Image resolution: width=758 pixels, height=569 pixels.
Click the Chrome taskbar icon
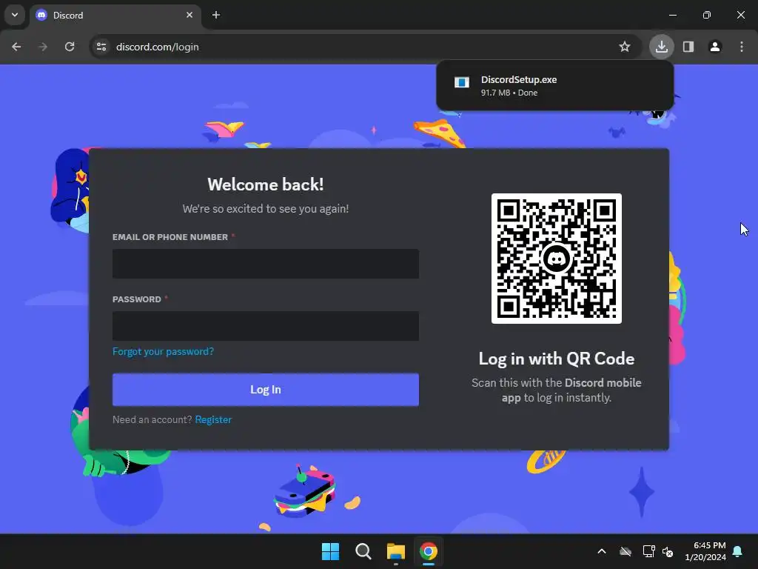429,551
